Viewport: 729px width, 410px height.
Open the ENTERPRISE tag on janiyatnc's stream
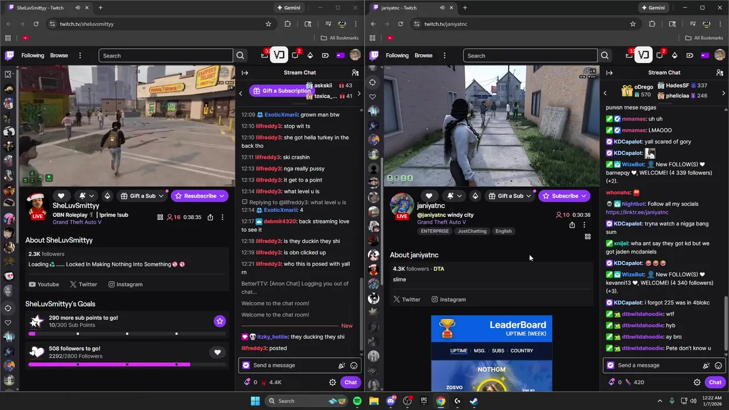pos(435,231)
